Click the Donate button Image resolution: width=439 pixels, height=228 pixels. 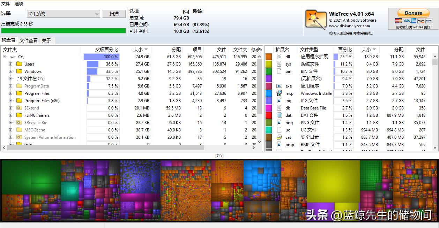[x=413, y=13]
